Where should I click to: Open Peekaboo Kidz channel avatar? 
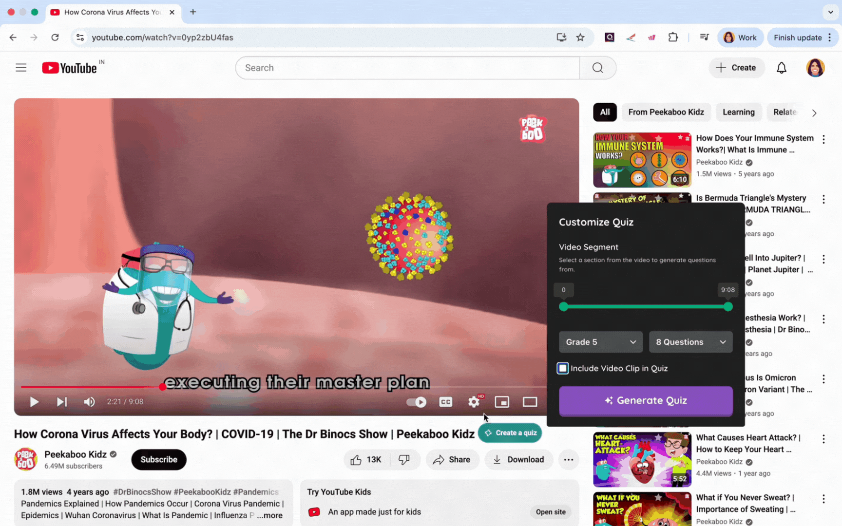click(26, 459)
